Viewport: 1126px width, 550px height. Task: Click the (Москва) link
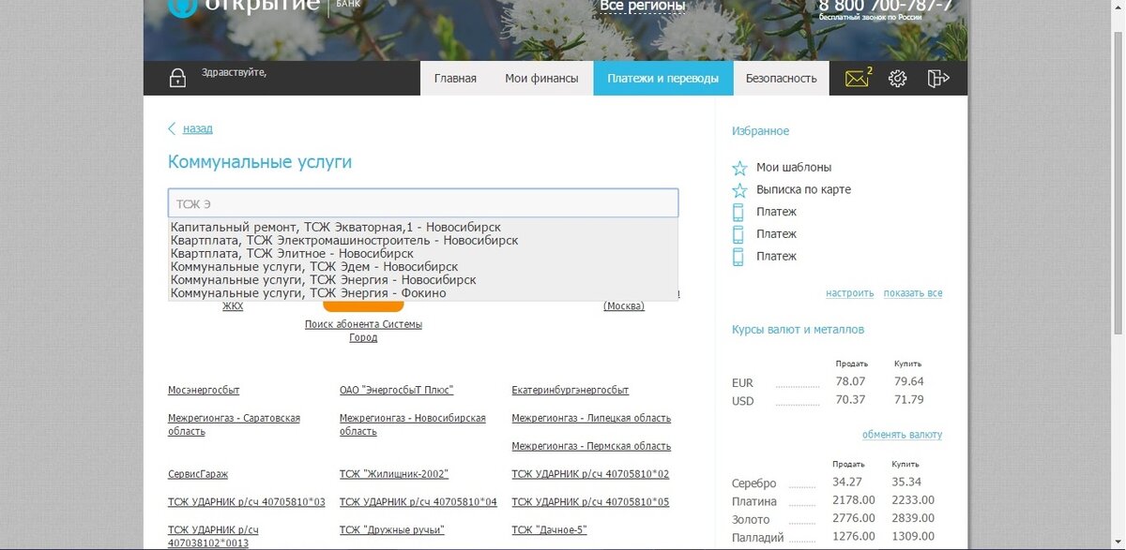tap(624, 306)
